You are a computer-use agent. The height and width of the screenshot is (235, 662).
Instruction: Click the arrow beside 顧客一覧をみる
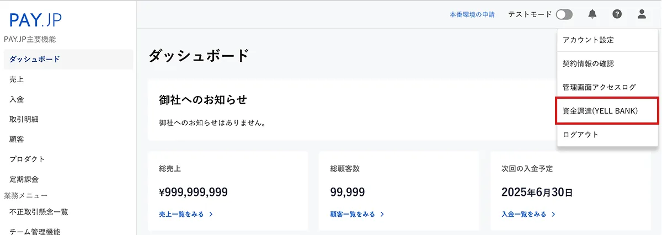coord(382,214)
